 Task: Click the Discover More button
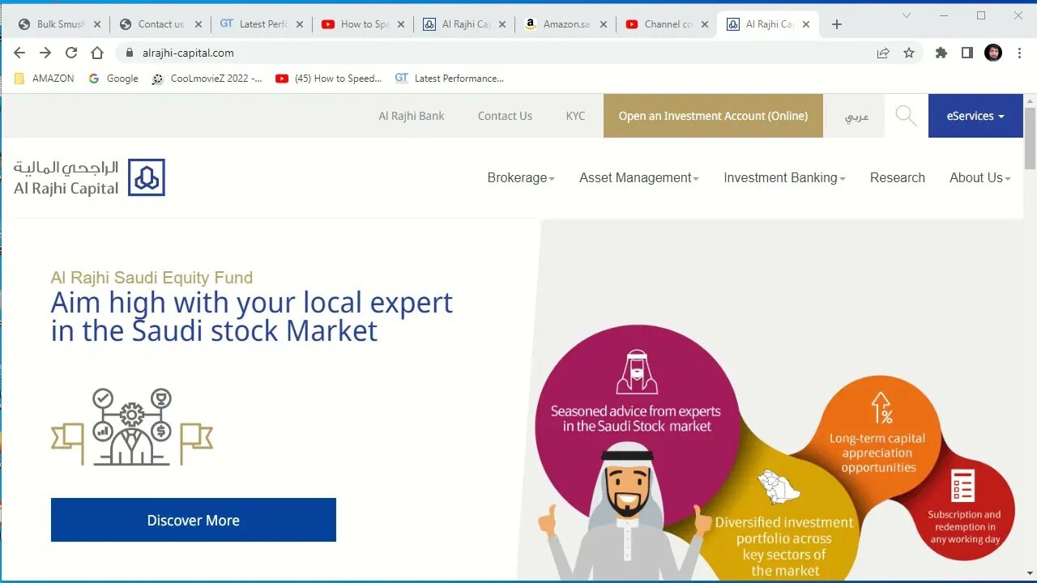click(x=193, y=520)
